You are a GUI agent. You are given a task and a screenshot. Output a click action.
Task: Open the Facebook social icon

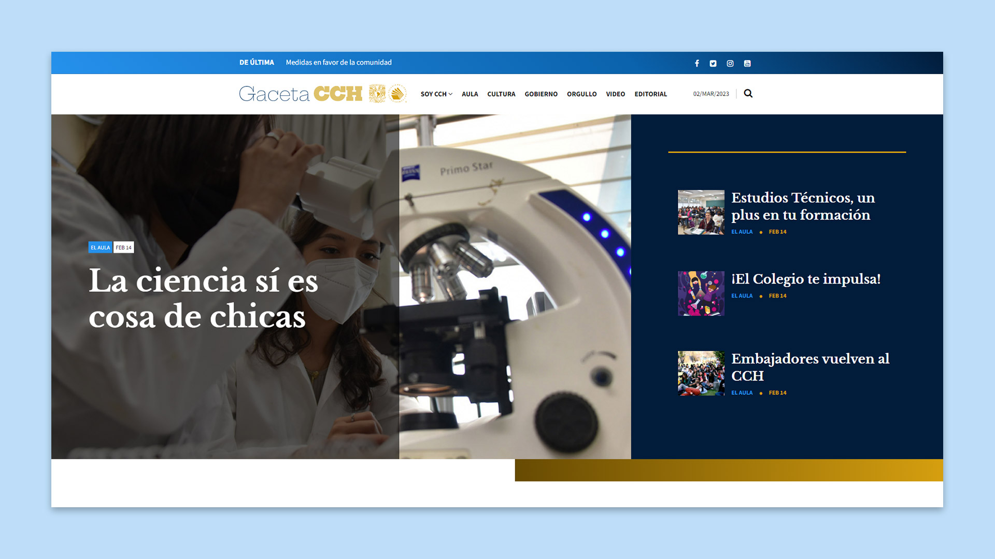coord(696,63)
